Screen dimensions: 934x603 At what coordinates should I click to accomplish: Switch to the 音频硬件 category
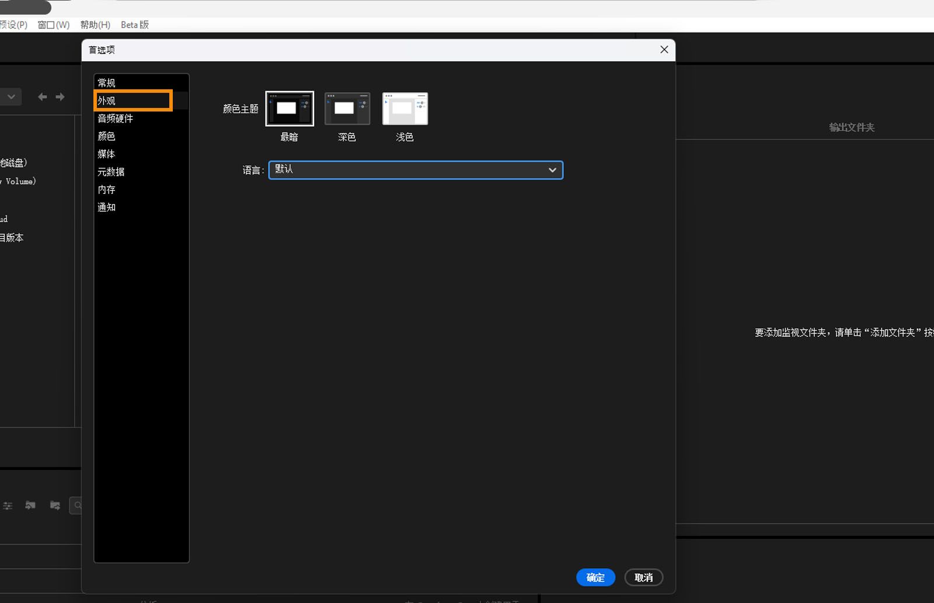[x=141, y=118]
